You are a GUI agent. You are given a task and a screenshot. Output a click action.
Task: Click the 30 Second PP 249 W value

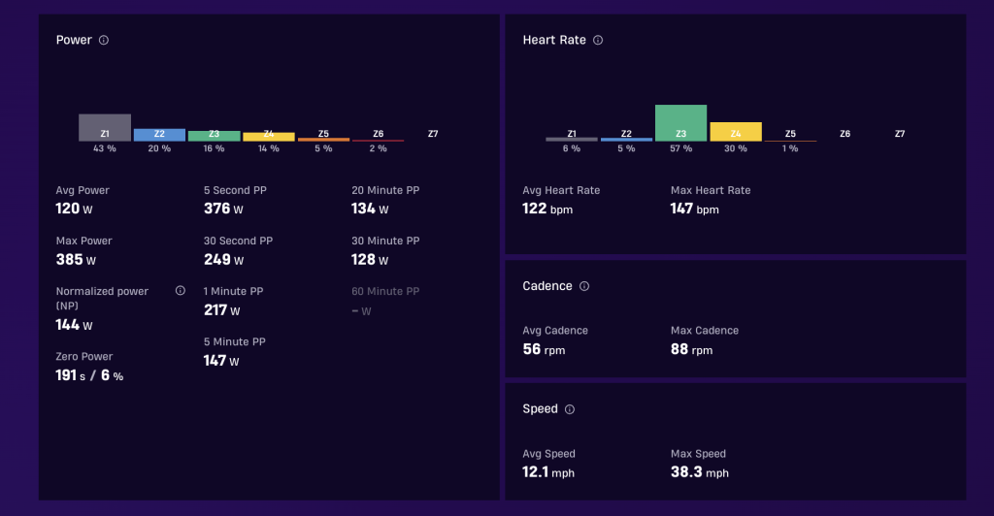coord(224,259)
